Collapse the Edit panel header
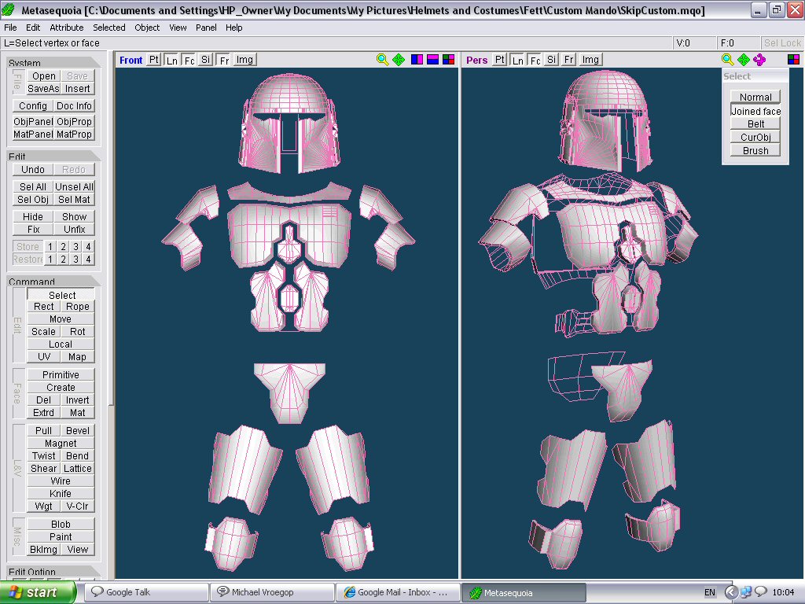805x604 pixels. 53,157
